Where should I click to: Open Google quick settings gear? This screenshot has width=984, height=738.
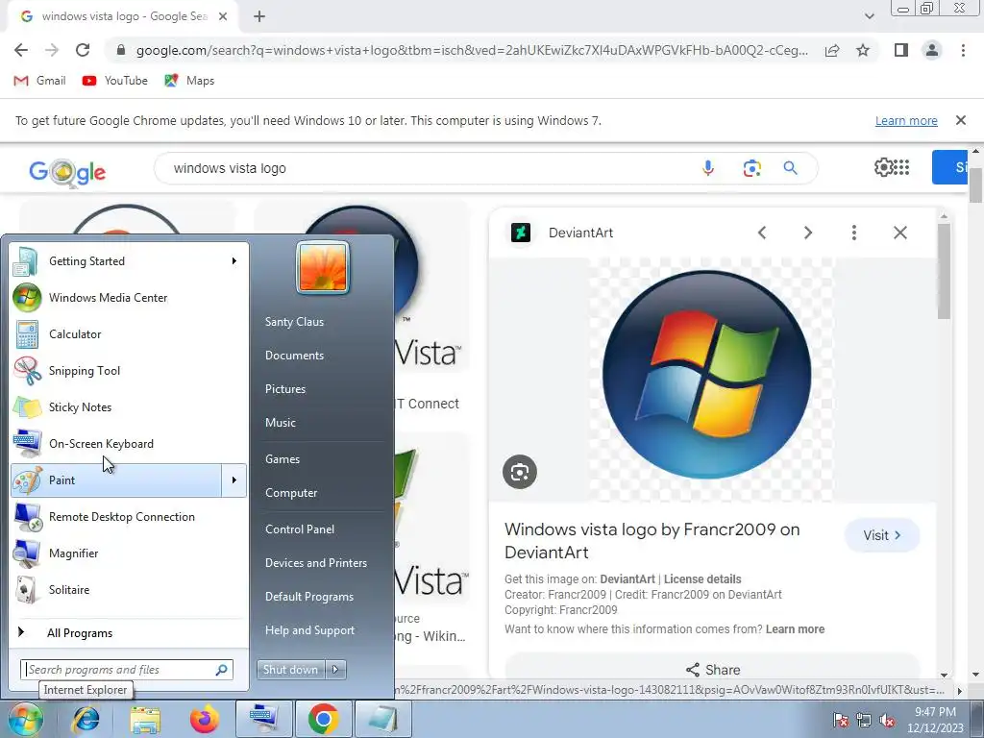884,167
